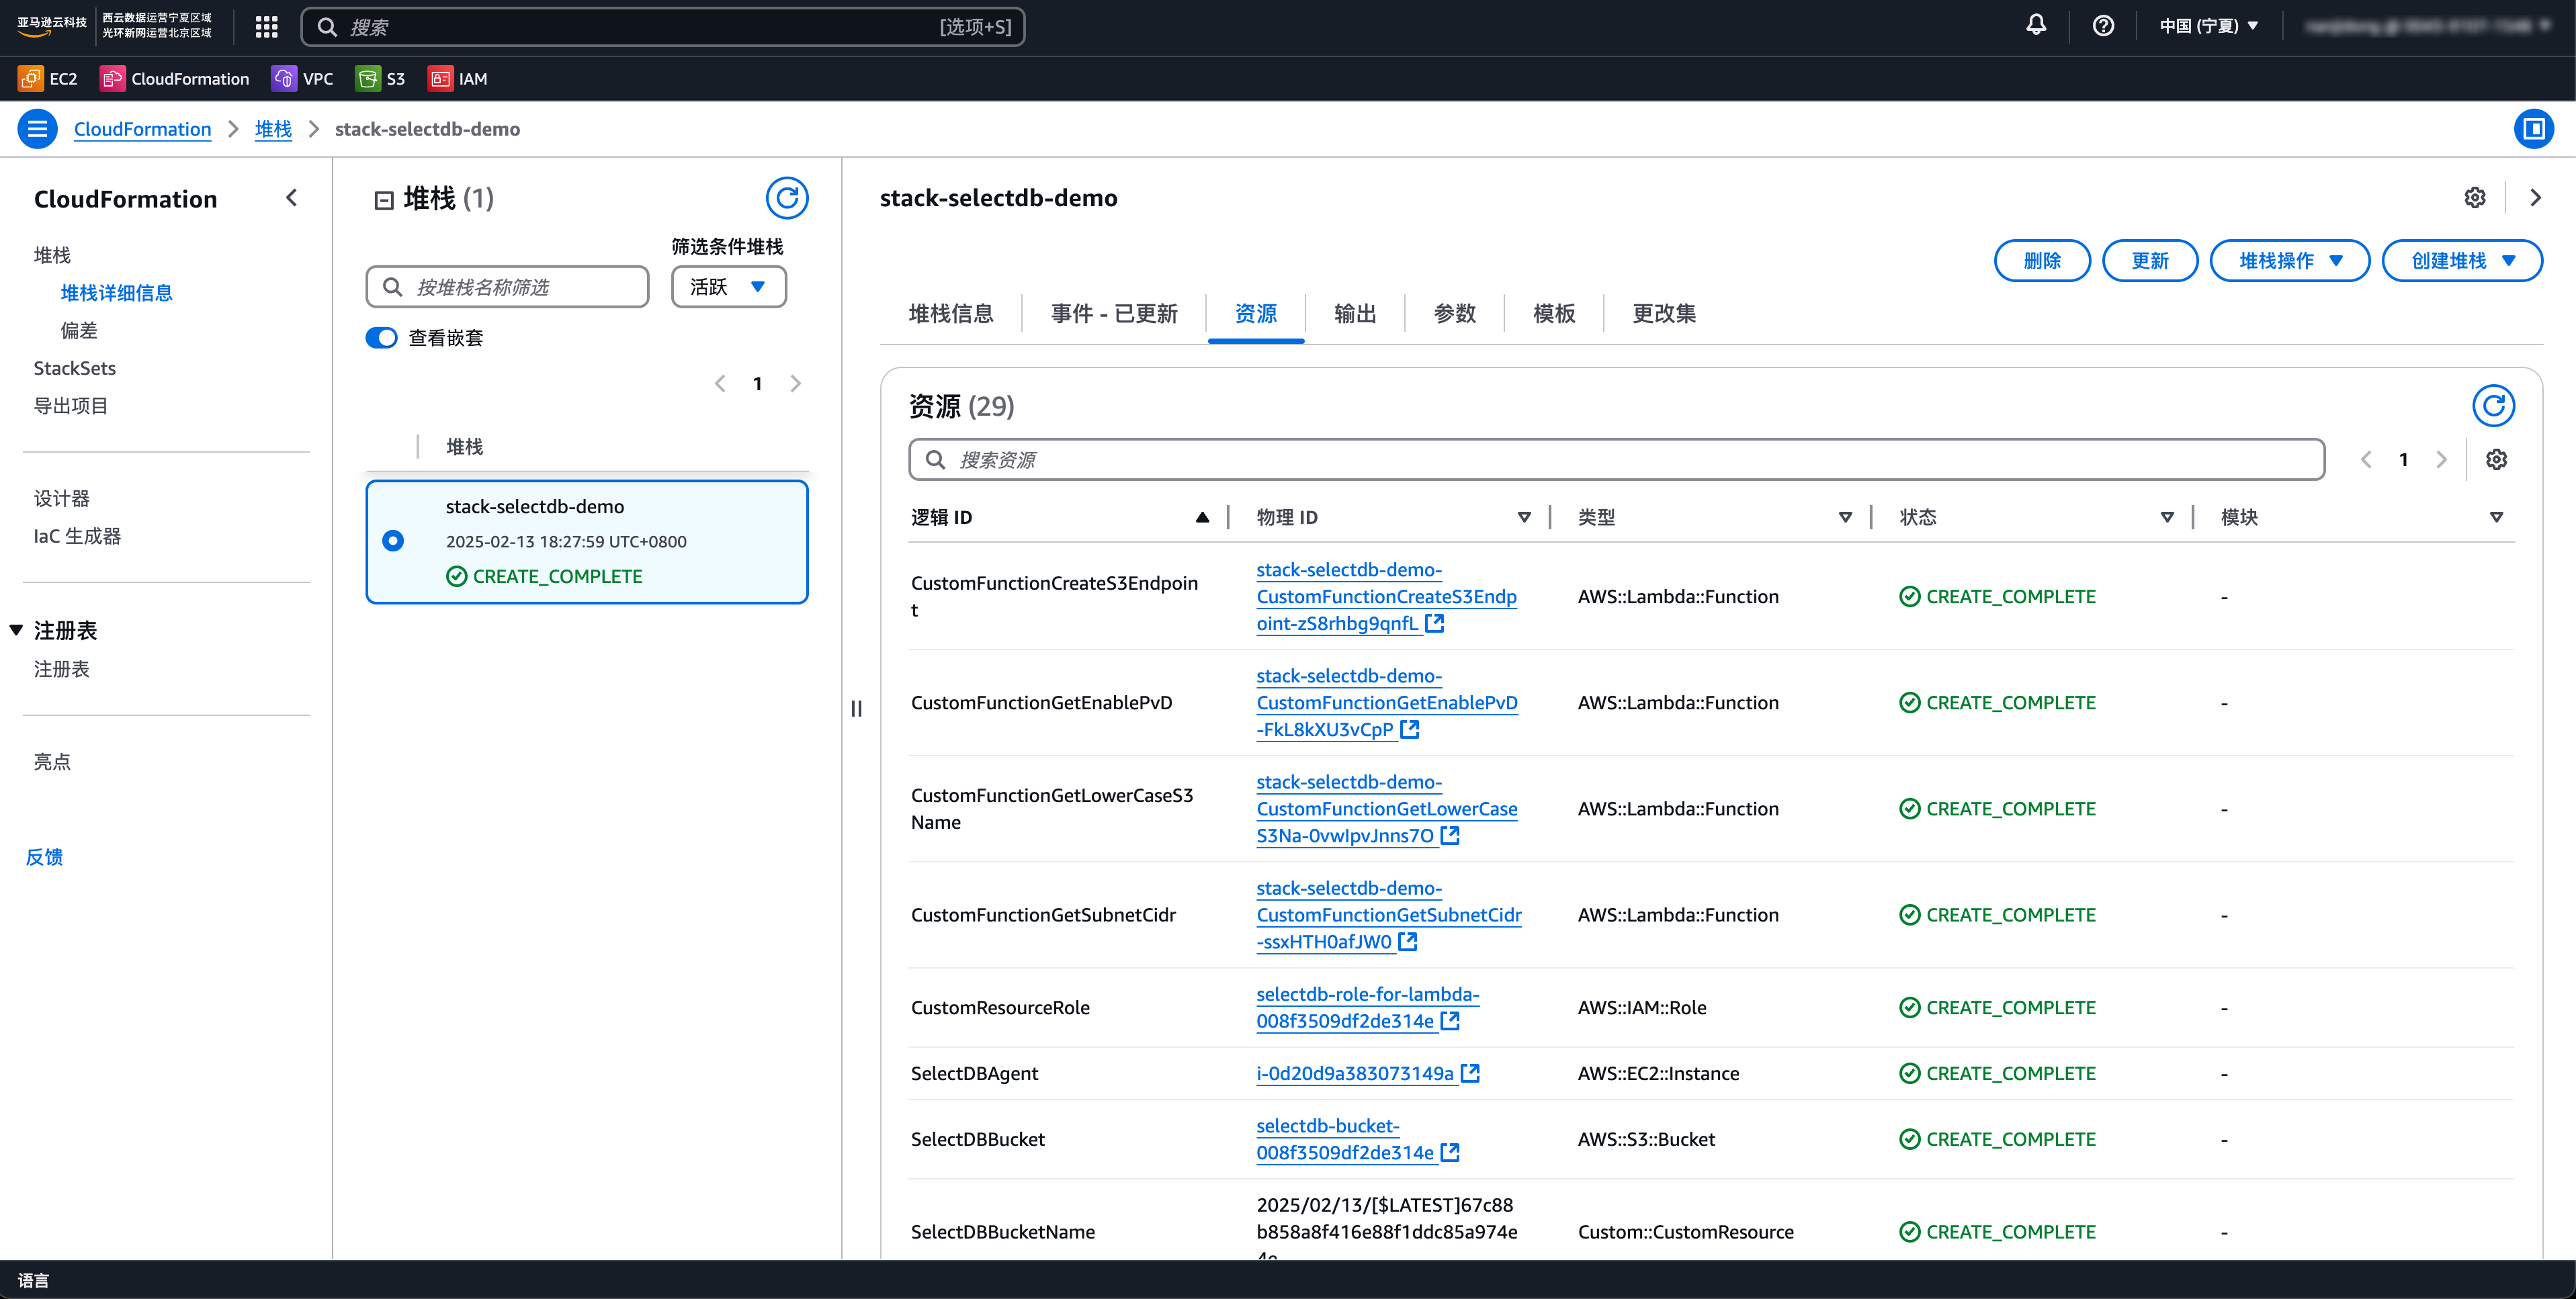Open the 中国 (宁夏) region selector
The image size is (2576, 1299).
click(x=2208, y=26)
